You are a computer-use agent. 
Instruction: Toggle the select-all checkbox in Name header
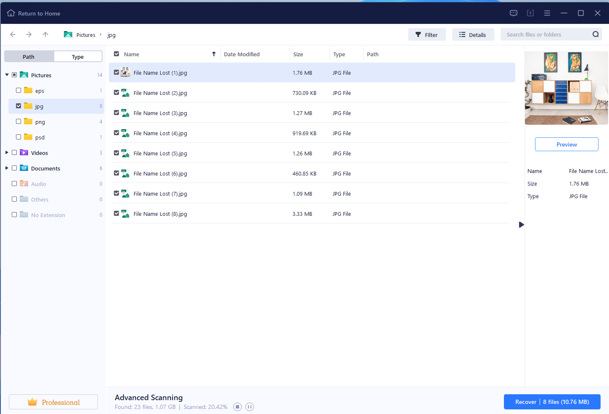(x=116, y=54)
